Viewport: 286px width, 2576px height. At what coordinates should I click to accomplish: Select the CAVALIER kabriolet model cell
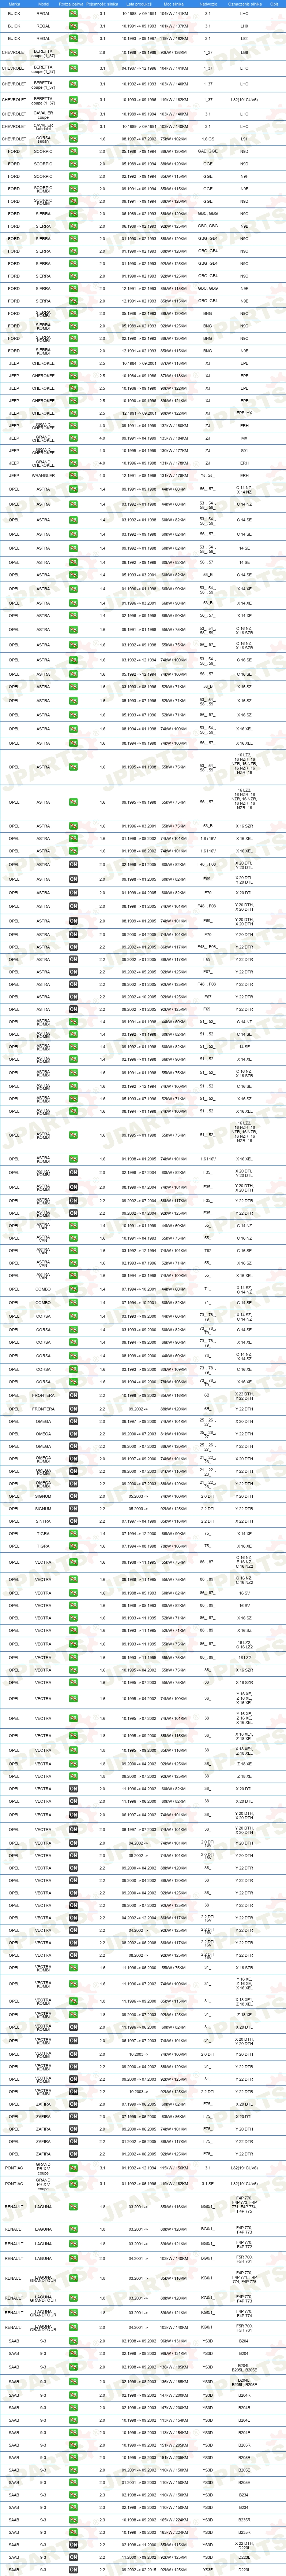pyautogui.click(x=43, y=127)
